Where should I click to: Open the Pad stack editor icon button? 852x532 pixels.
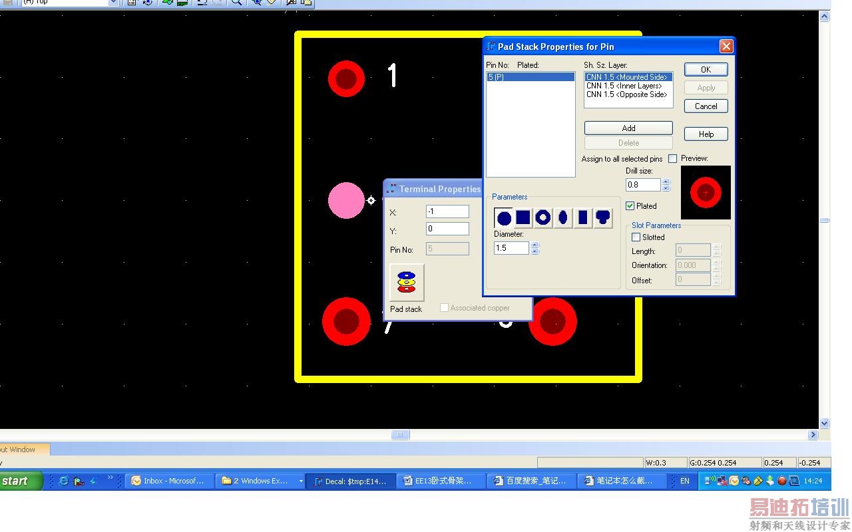pyautogui.click(x=406, y=283)
